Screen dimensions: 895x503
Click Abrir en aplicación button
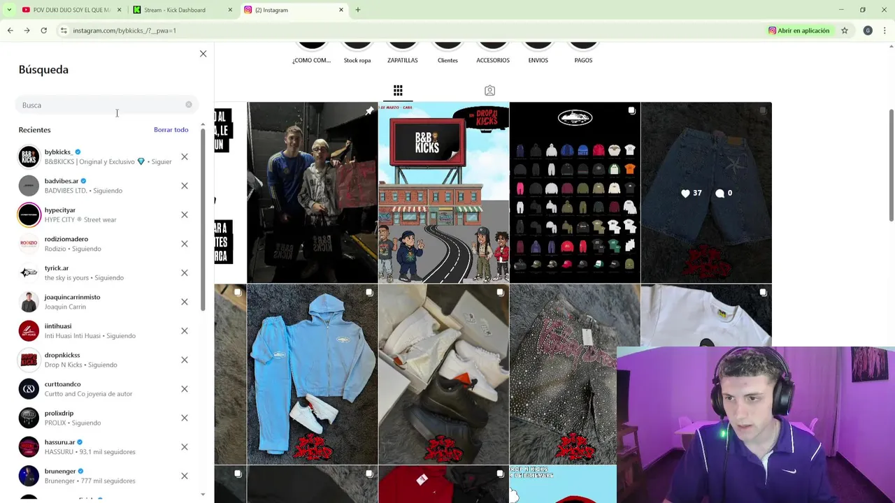(x=799, y=31)
